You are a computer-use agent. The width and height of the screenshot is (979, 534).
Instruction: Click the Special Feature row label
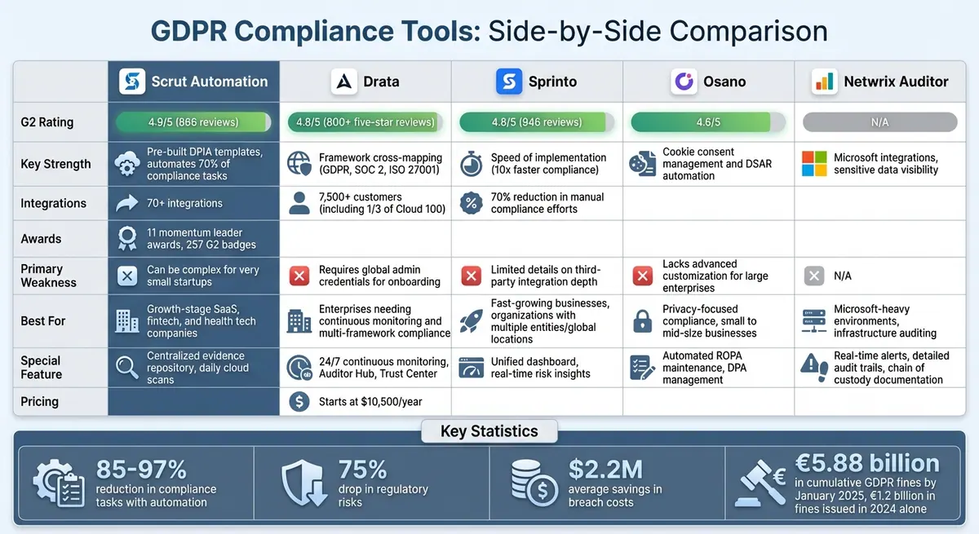coord(42,367)
